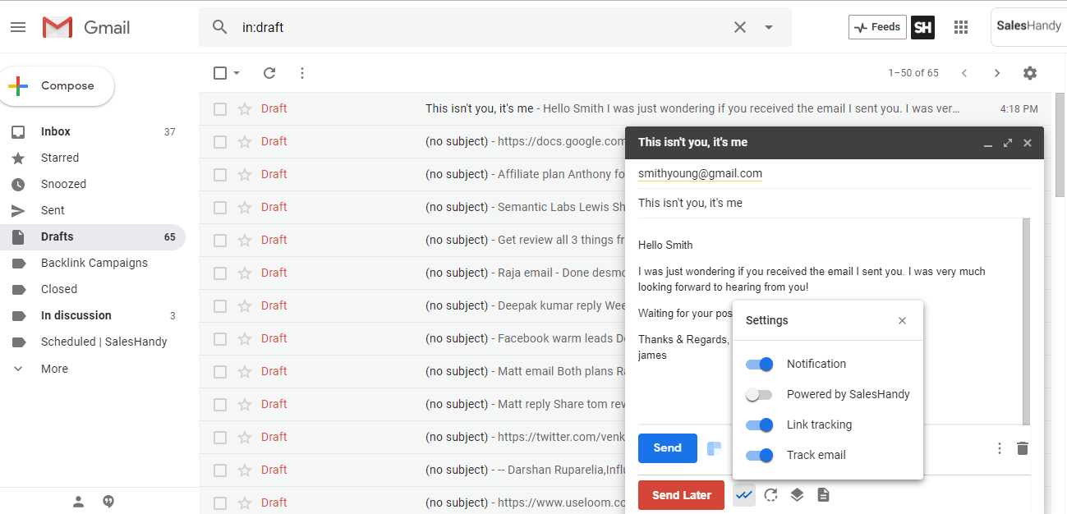1067x514 pixels.
Task: Open the Closed label
Action: point(93,289)
